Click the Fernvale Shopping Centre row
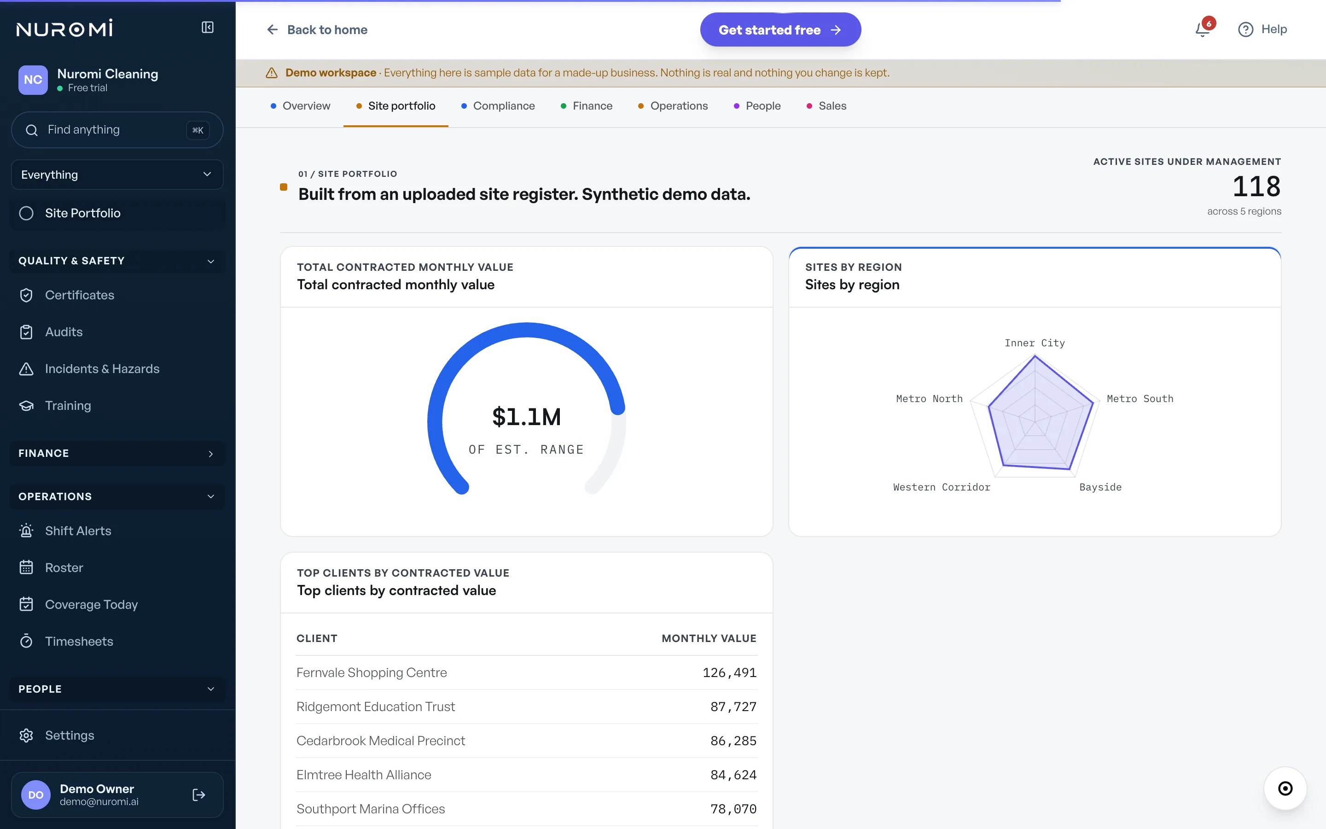Image resolution: width=1326 pixels, height=829 pixels. click(526, 673)
